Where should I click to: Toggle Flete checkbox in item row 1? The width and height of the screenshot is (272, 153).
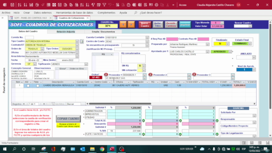click(38, 86)
